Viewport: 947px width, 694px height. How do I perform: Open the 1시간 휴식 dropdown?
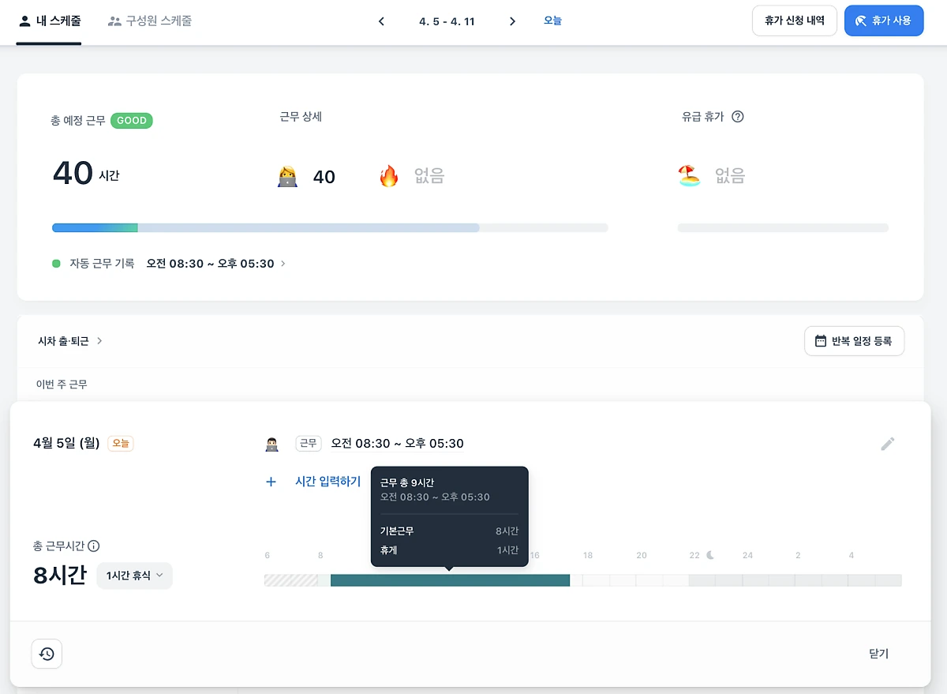tap(134, 576)
